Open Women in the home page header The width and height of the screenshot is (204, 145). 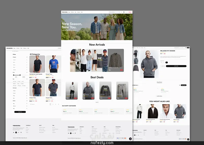point(79,12)
